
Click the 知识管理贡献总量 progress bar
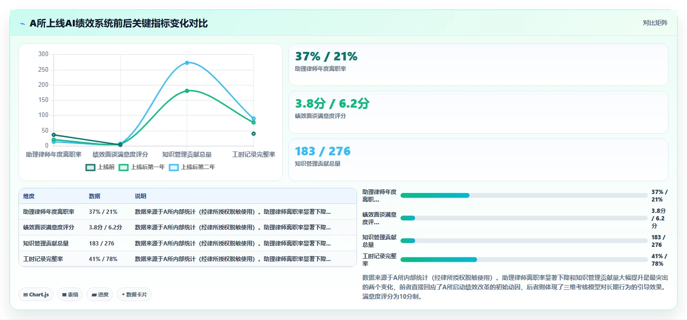point(524,241)
